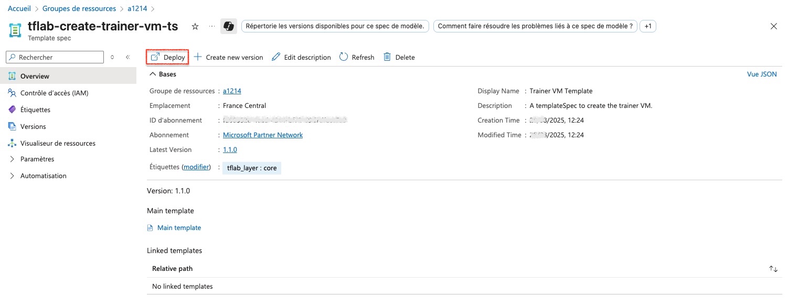Refresh the template spec overview

357,57
